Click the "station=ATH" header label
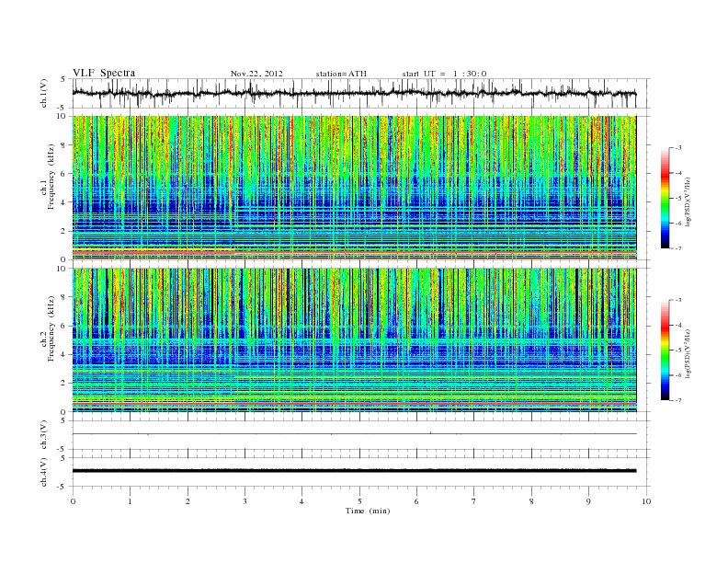The image size is (728, 563). [x=341, y=74]
